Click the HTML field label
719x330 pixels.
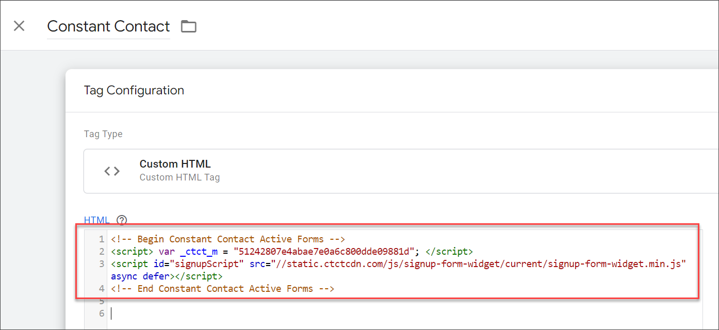97,220
